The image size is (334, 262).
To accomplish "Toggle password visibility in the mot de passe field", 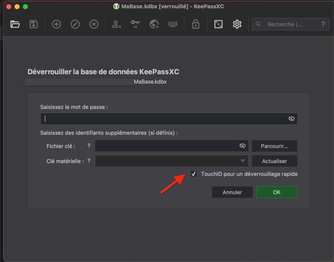I will point(291,119).
